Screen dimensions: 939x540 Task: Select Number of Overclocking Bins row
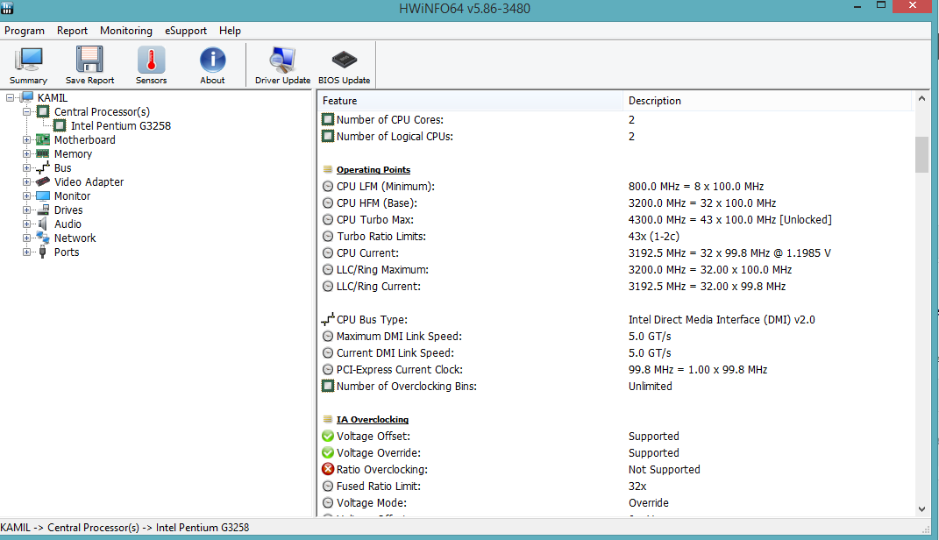615,386
